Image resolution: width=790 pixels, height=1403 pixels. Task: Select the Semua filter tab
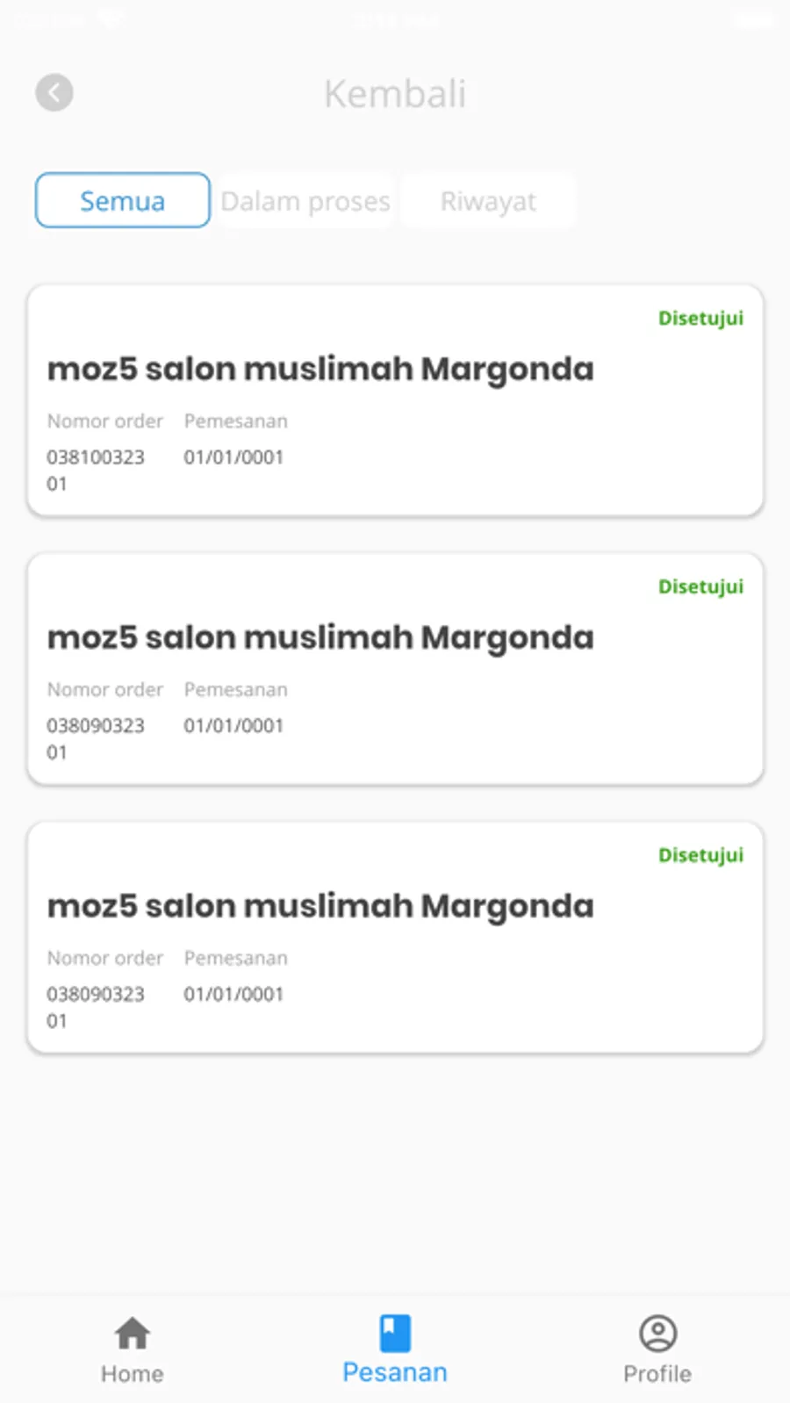[123, 200]
